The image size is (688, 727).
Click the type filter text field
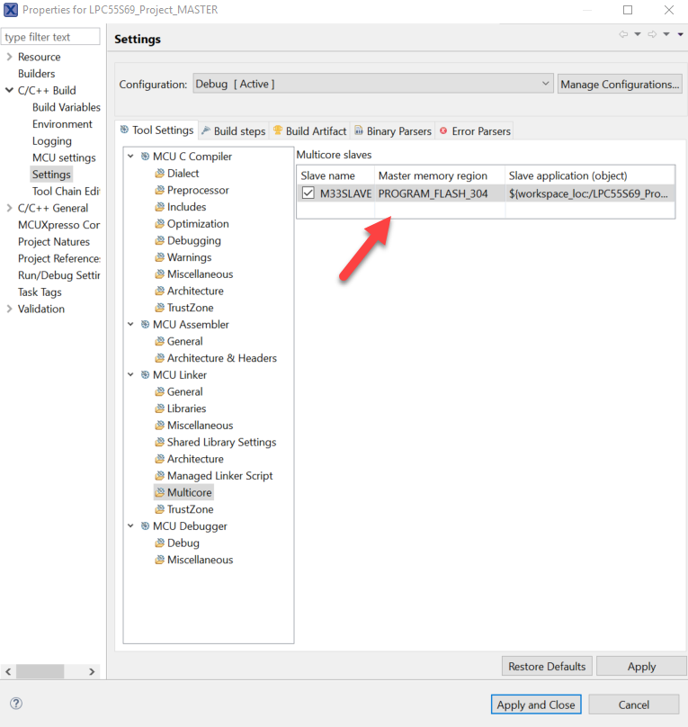50,37
